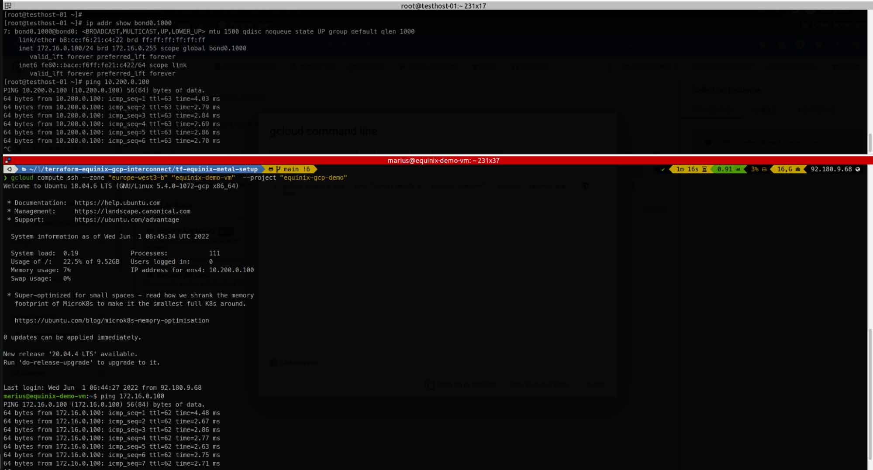The height and width of the screenshot is (470, 873).
Task: Click the globe icon after 92.180.9.68
Action: tap(858, 169)
